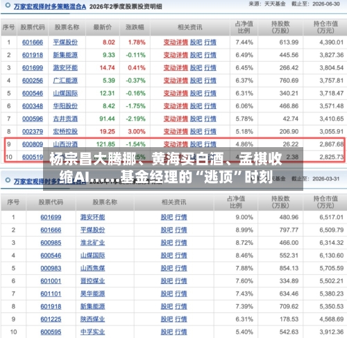Open stock code 601225
The width and height of the screenshot is (347, 338).
(51, 319)
